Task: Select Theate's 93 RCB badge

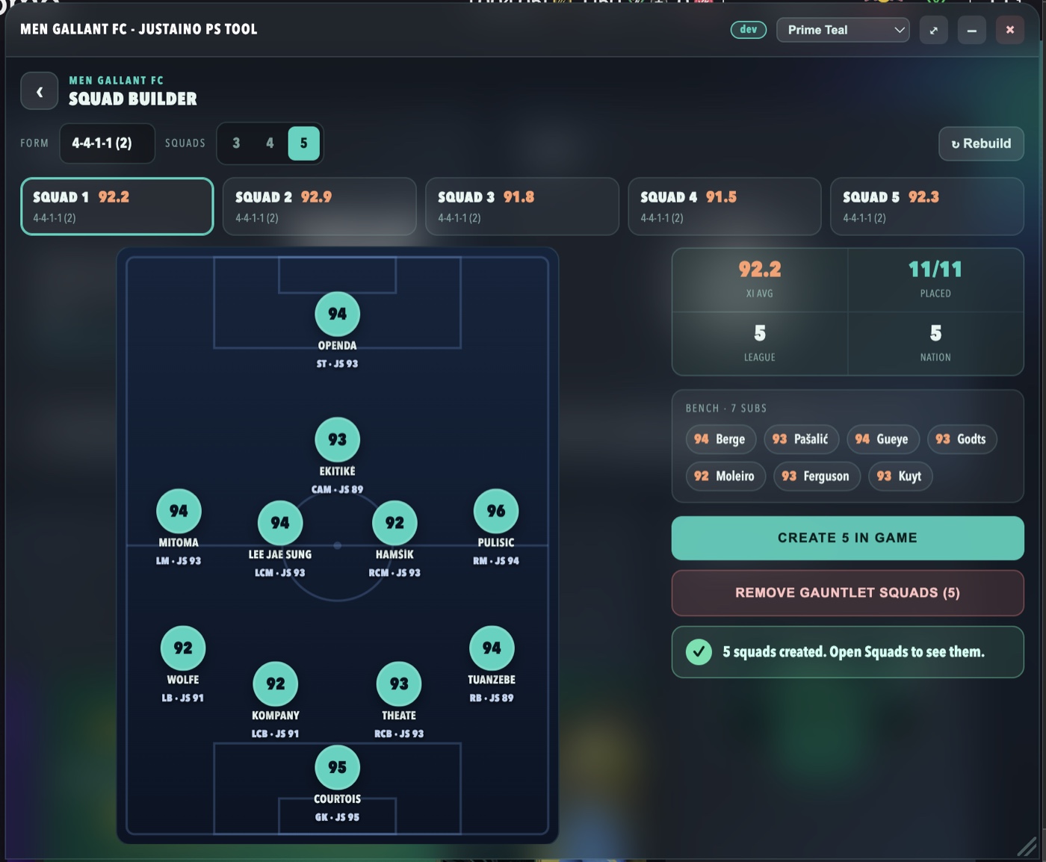Action: click(399, 684)
